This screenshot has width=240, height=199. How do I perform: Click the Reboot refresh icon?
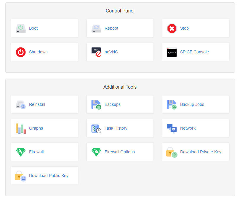[96, 28]
